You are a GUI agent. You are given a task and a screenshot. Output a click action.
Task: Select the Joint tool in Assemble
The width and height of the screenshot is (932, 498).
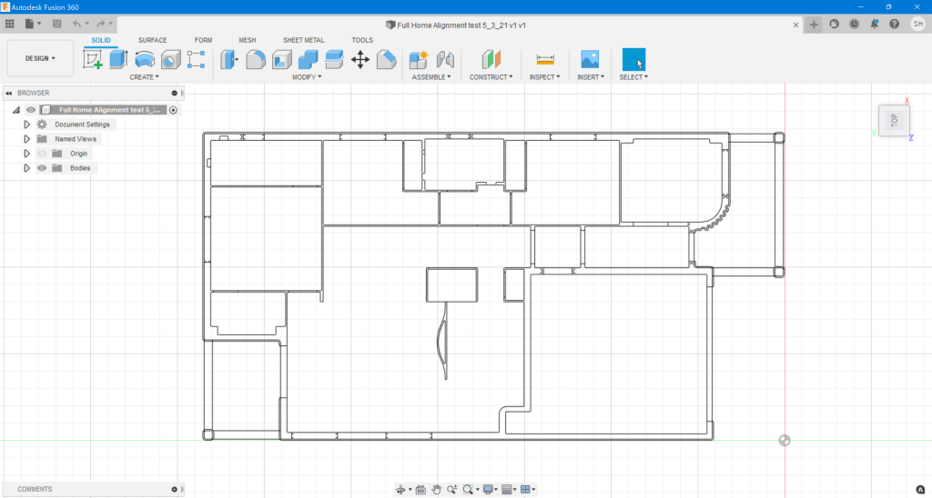point(445,59)
